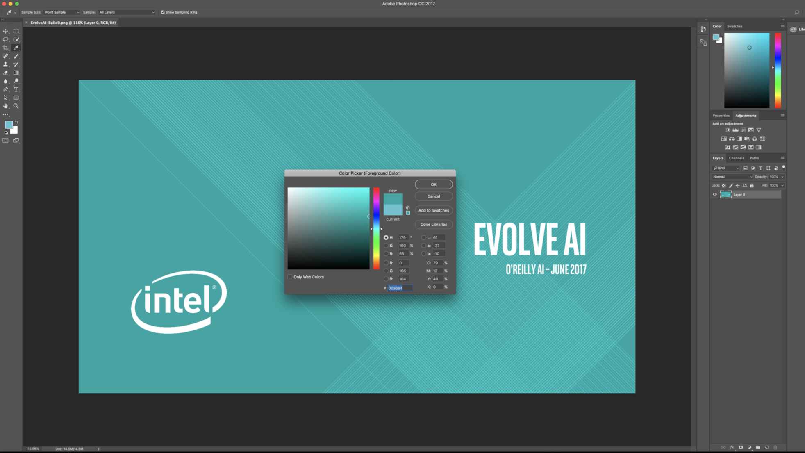805x453 pixels.
Task: Select the Lab a channel radio button
Action: click(423, 246)
